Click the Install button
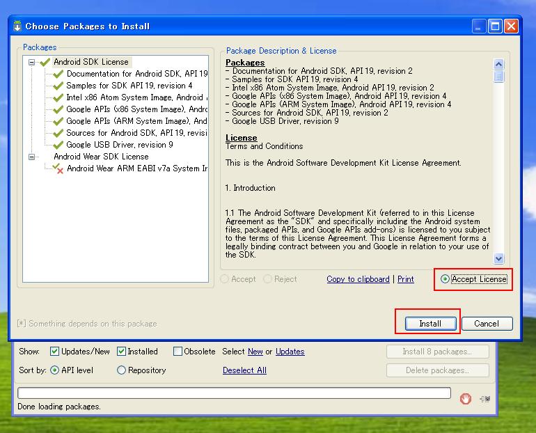 coord(430,324)
